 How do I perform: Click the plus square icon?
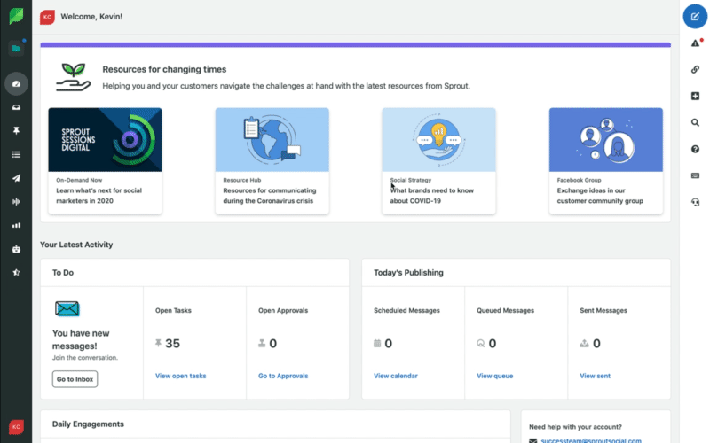(695, 96)
